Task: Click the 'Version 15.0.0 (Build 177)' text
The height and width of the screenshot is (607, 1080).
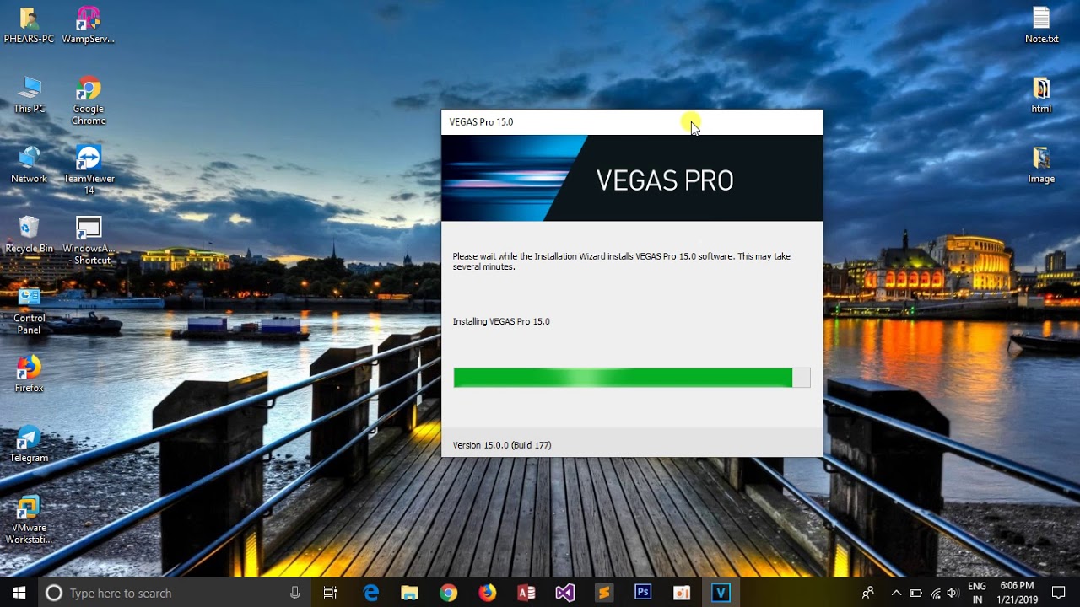Action: click(x=502, y=445)
